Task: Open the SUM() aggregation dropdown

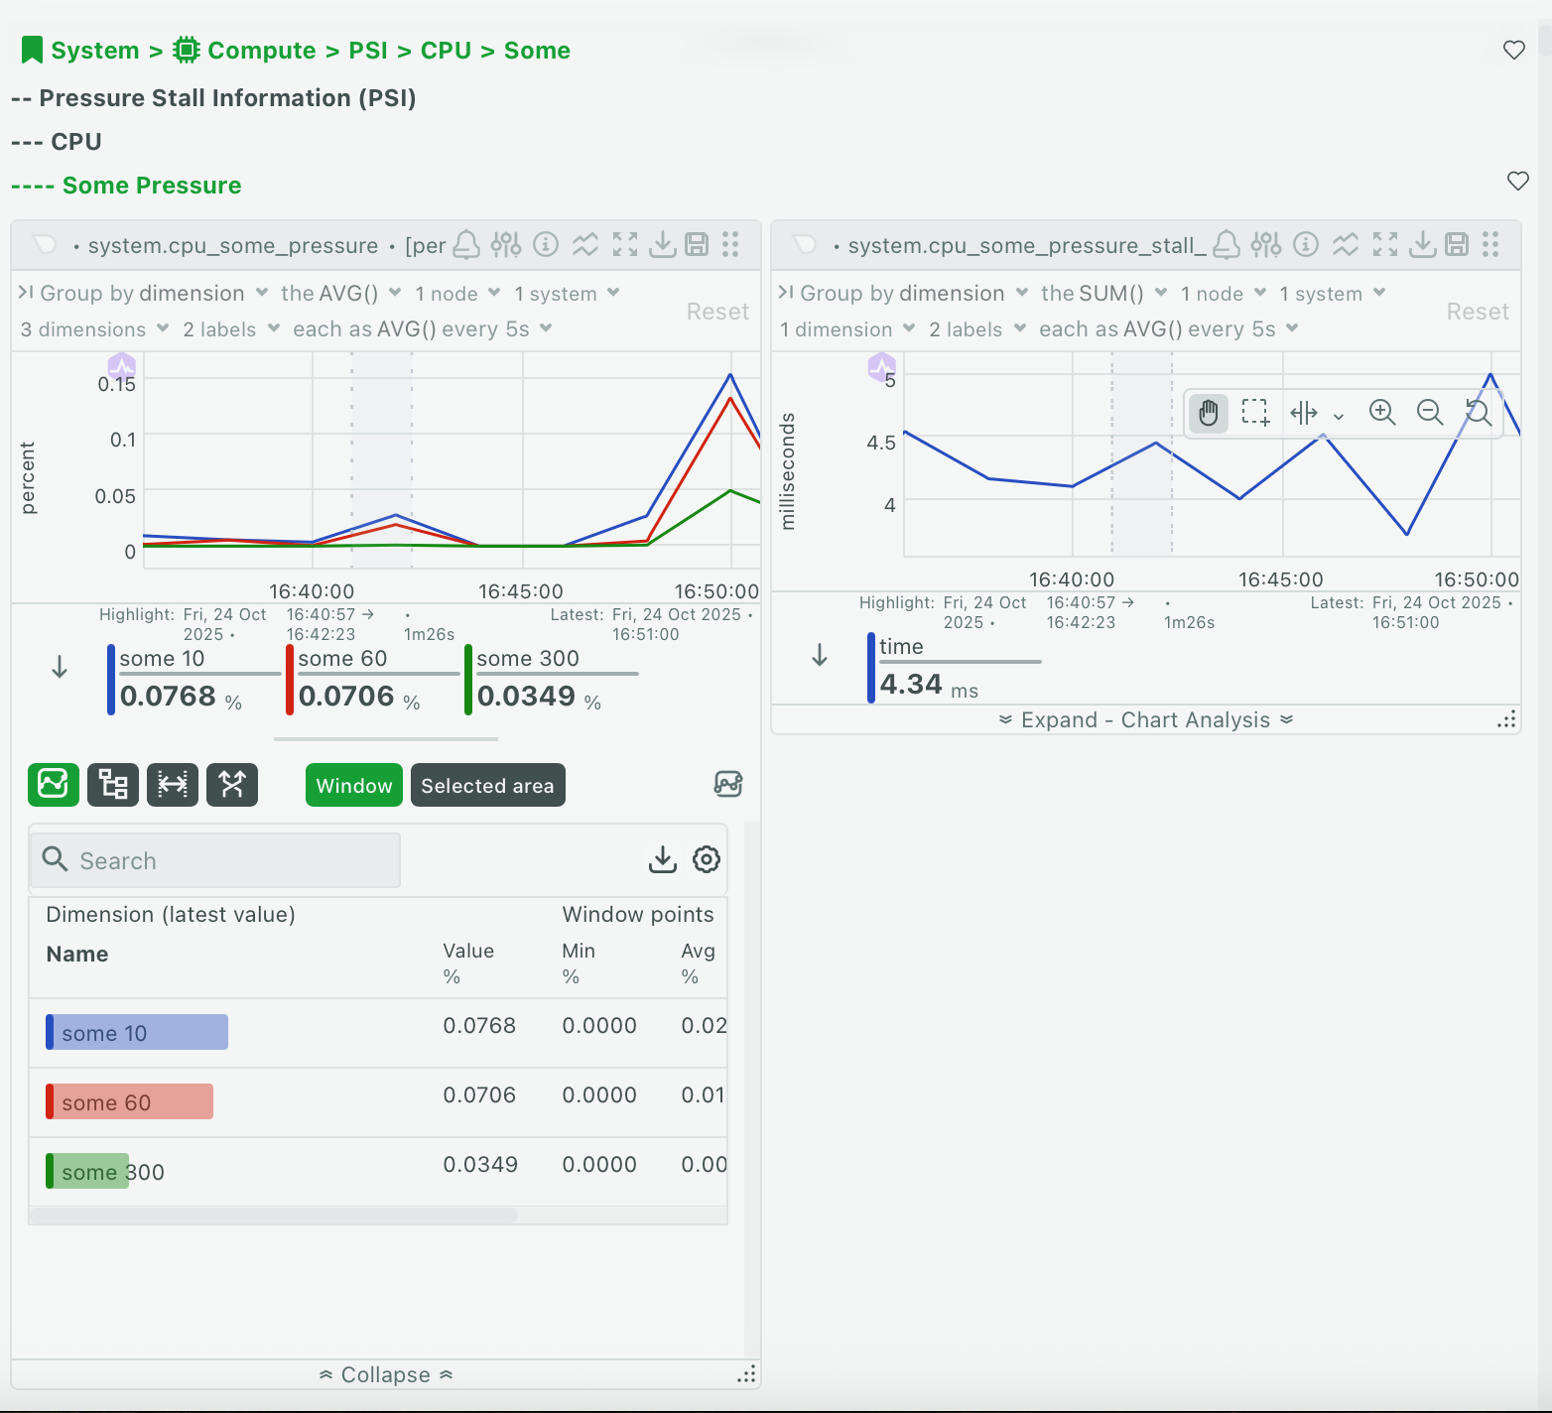Action: click(x=1103, y=293)
